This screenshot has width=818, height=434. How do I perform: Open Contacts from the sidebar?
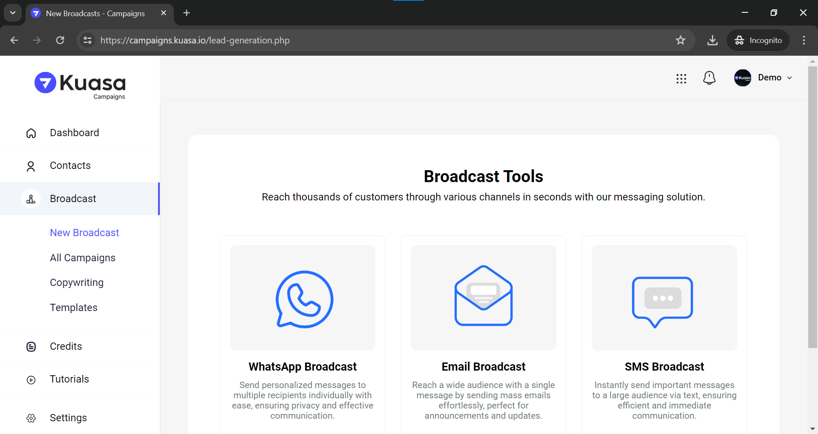click(70, 166)
